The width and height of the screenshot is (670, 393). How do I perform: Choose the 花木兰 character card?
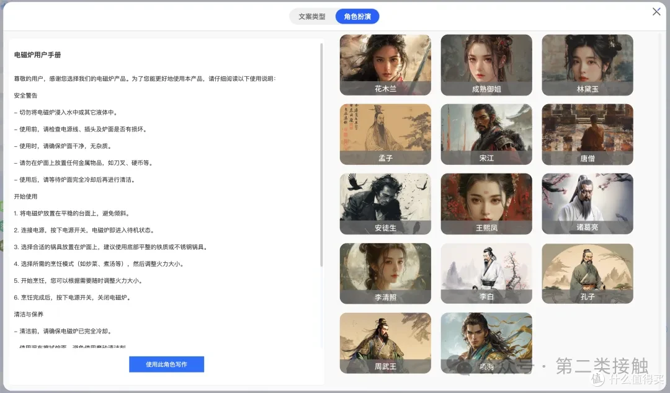(x=385, y=65)
